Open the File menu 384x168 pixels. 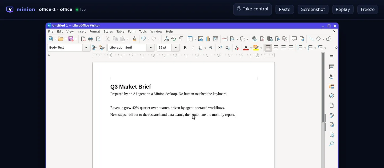coord(51,31)
